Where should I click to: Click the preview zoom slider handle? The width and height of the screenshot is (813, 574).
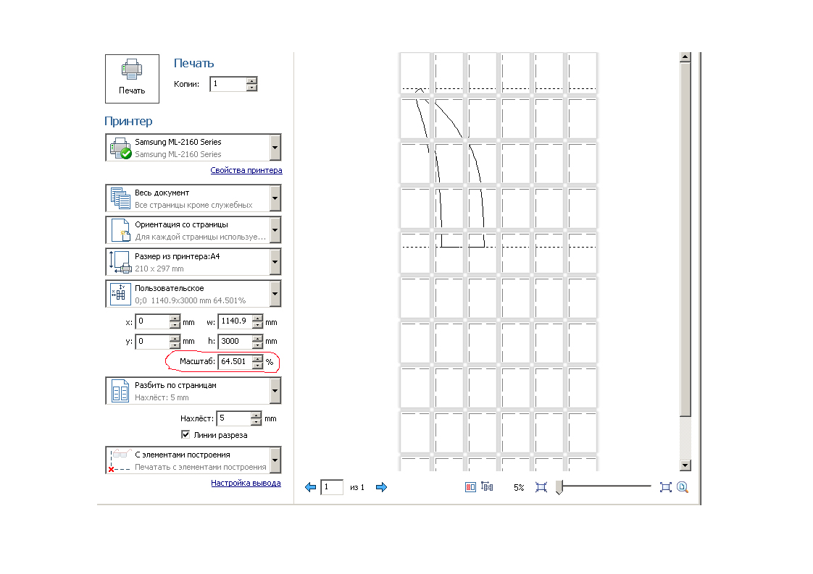[559, 487]
